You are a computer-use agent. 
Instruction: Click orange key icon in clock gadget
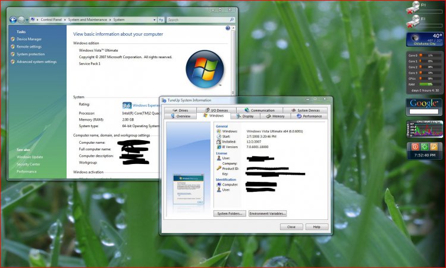click(434, 147)
